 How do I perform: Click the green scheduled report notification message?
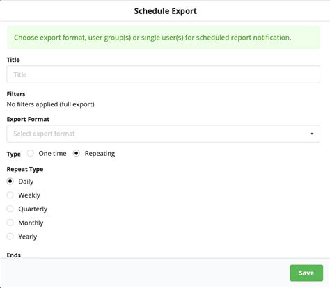(163, 38)
